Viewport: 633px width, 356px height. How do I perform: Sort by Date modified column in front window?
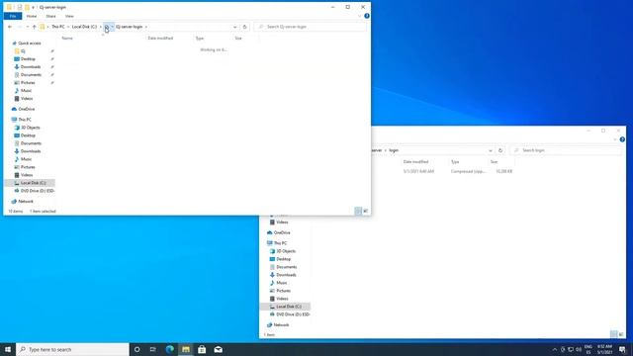tap(160, 38)
